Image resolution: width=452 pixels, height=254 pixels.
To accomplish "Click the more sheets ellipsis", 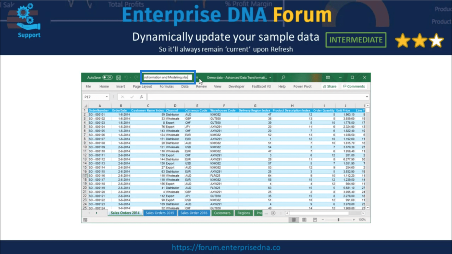I will click(x=266, y=213).
